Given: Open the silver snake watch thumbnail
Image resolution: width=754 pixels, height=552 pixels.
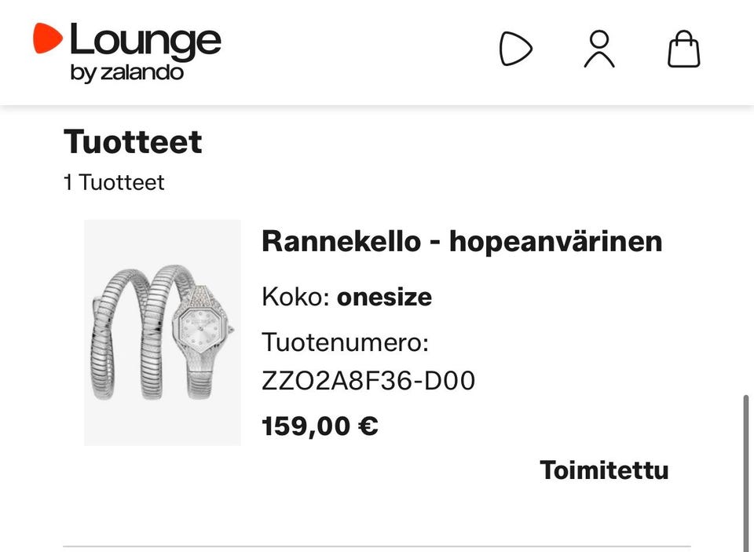Looking at the screenshot, I should 163,333.
